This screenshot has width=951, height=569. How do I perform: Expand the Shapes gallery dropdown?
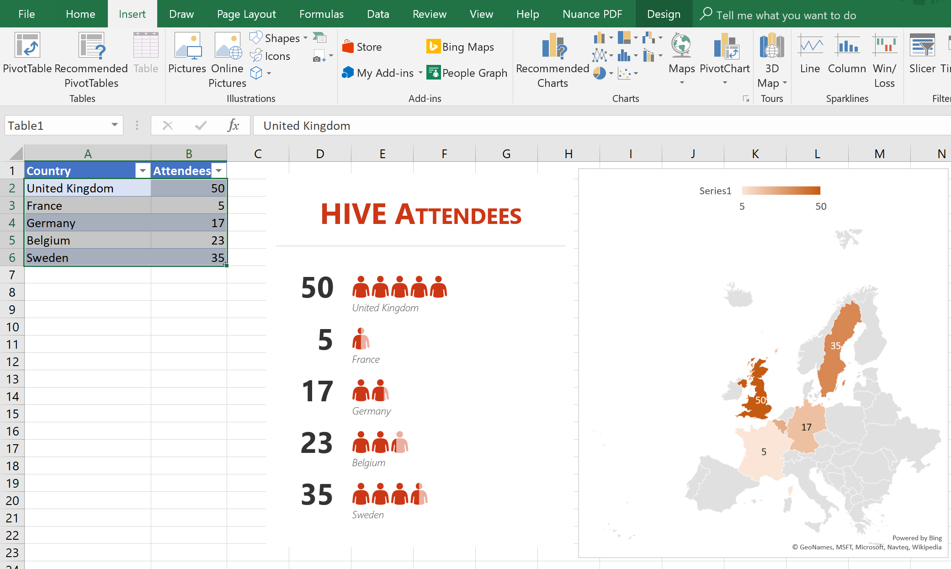pyautogui.click(x=305, y=38)
